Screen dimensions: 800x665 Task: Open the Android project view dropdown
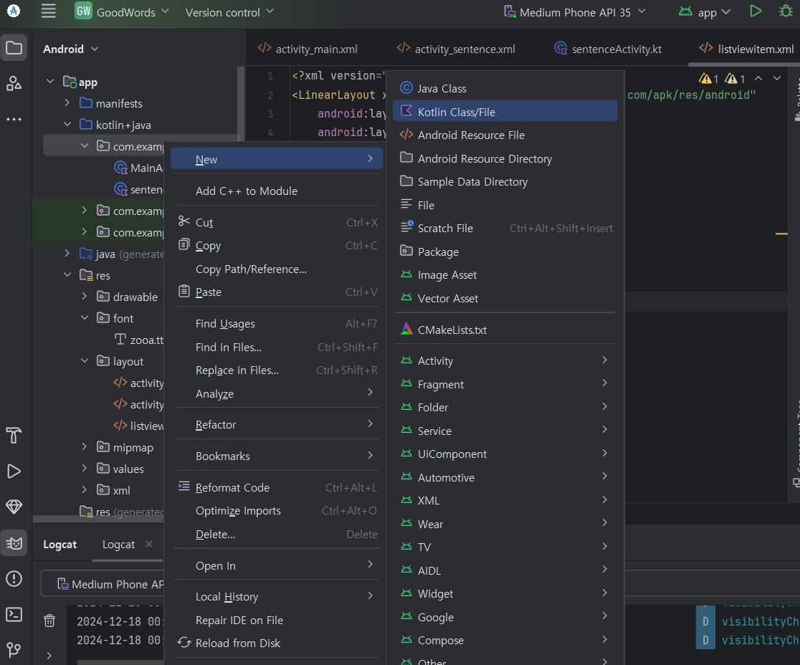[71, 49]
